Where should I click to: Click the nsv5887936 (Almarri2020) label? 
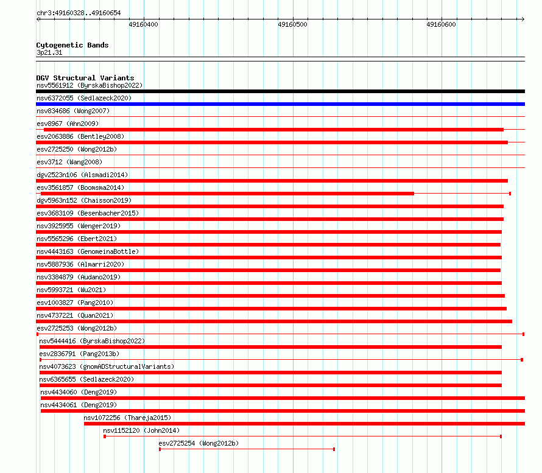(x=80, y=264)
